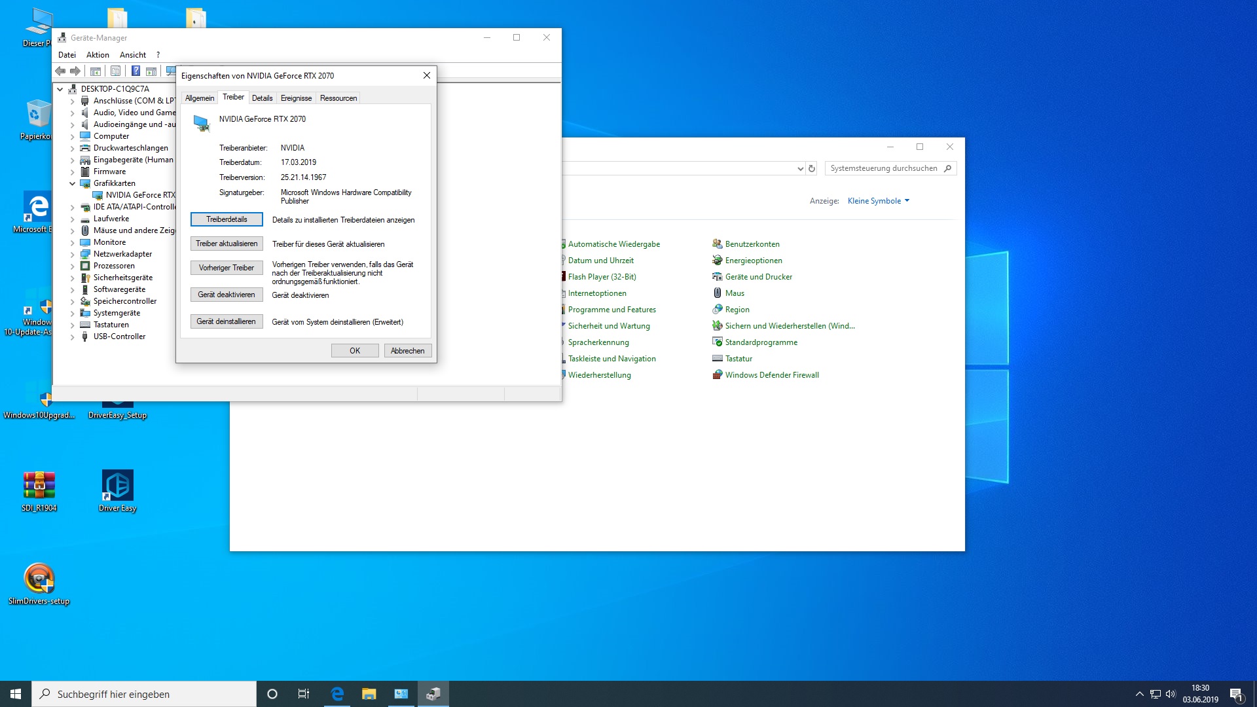Expand the Monitore device category
The width and height of the screenshot is (1257, 707).
coord(73,242)
